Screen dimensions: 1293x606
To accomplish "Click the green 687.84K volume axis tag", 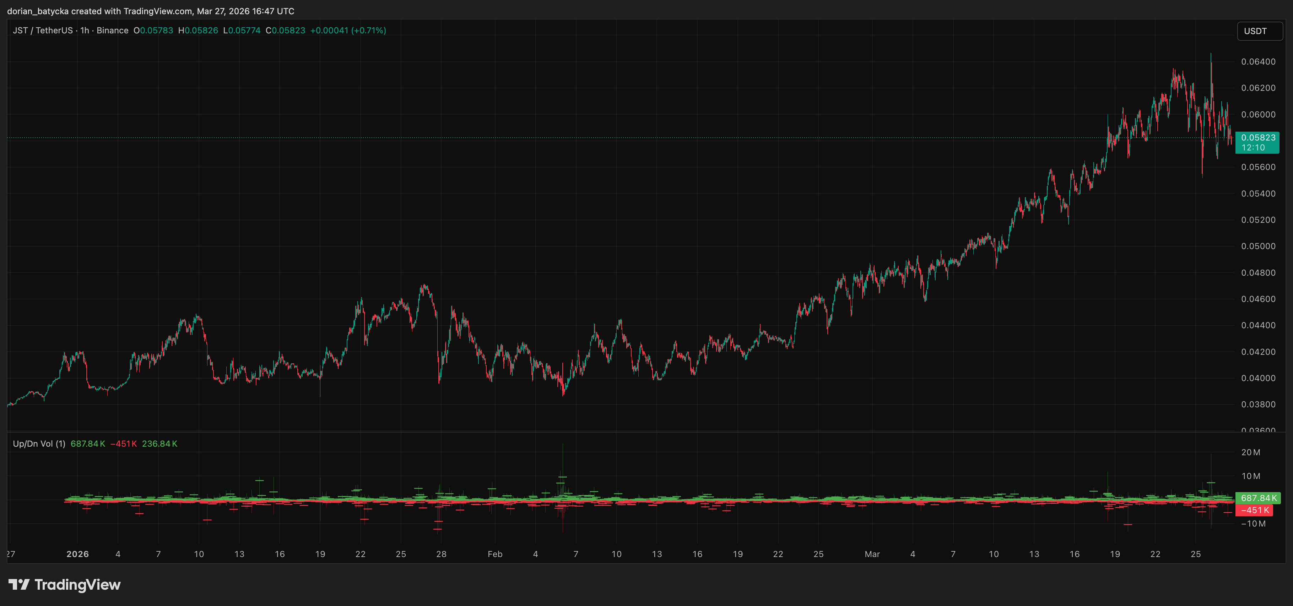I will [x=1258, y=498].
